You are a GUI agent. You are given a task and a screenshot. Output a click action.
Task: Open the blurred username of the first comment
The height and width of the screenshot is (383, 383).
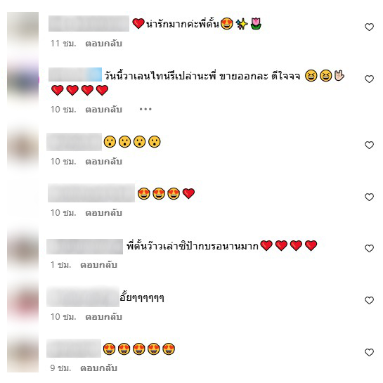click(89, 23)
